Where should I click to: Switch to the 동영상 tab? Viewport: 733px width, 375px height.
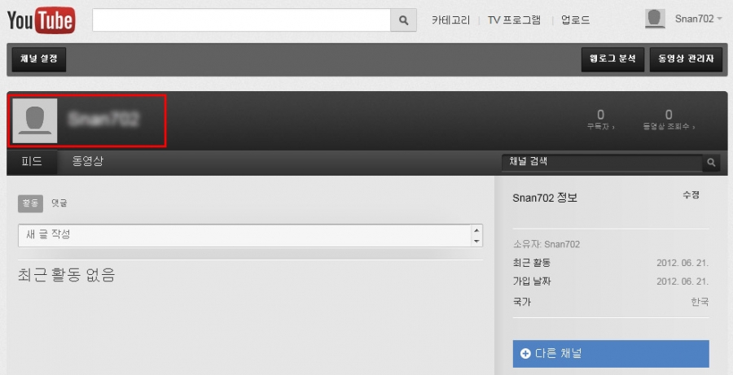(88, 162)
